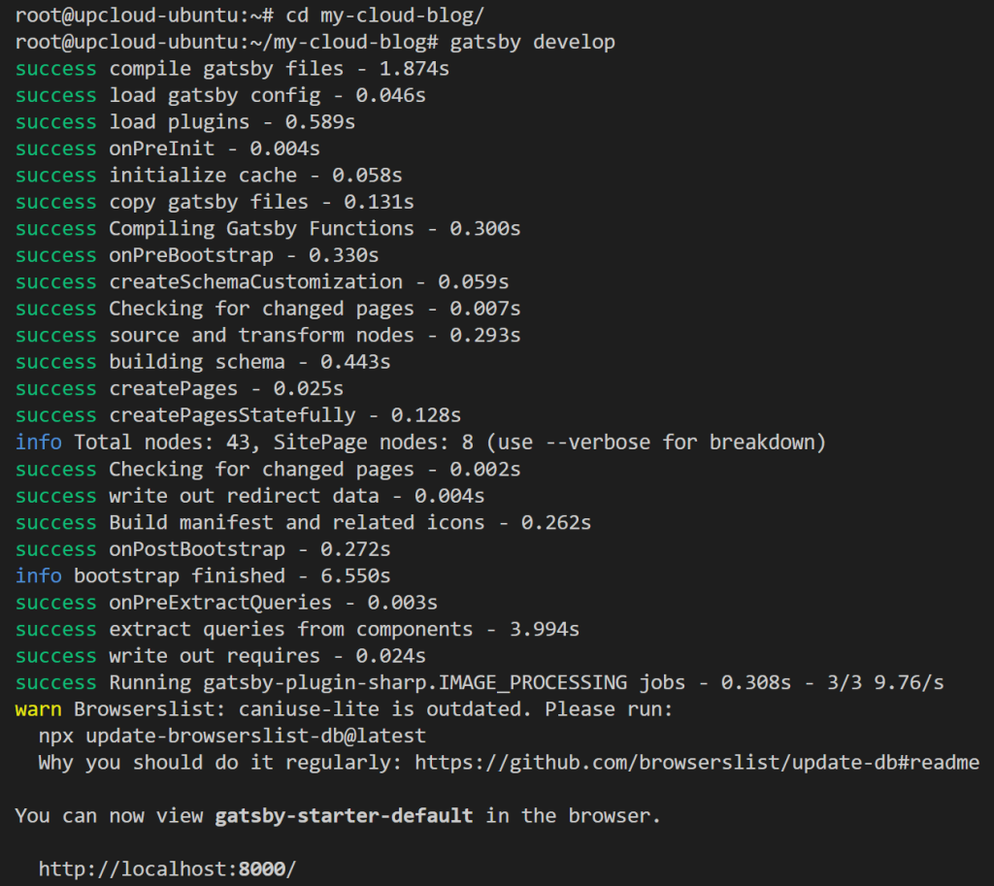Click the 'onPreBootstrap - 0.330s' line
Screen dimensions: 994x886
point(197,255)
